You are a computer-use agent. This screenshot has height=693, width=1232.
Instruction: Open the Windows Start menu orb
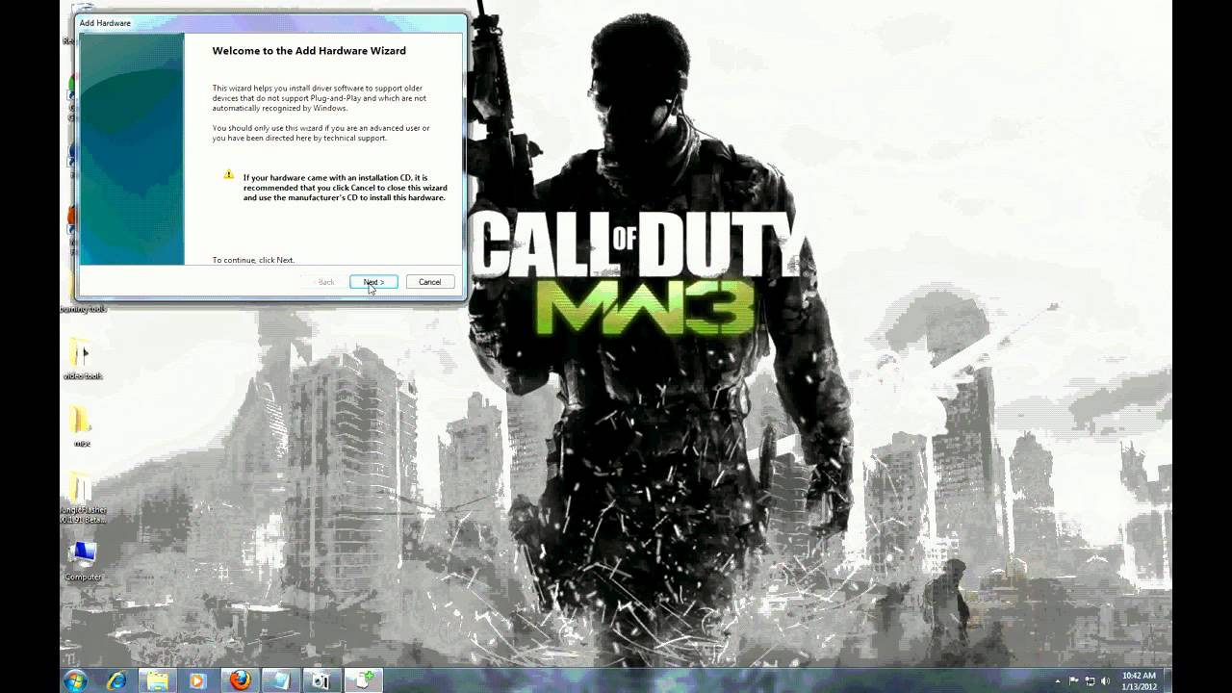pyautogui.click(x=75, y=680)
